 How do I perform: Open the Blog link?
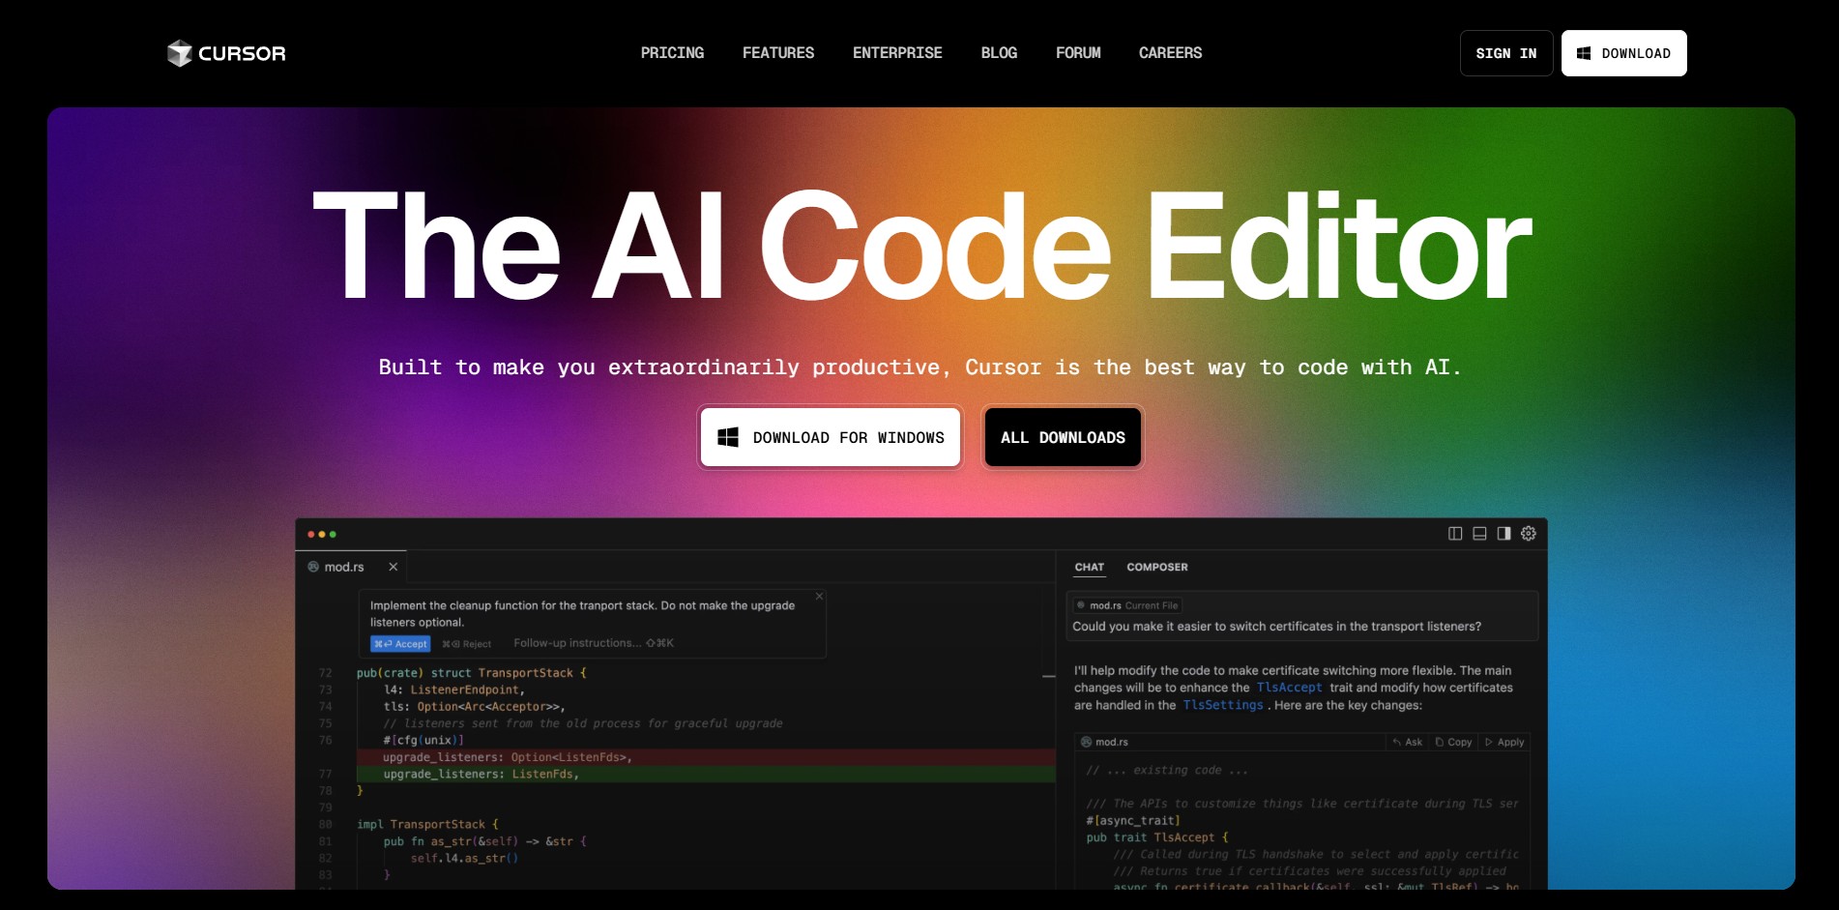999,53
